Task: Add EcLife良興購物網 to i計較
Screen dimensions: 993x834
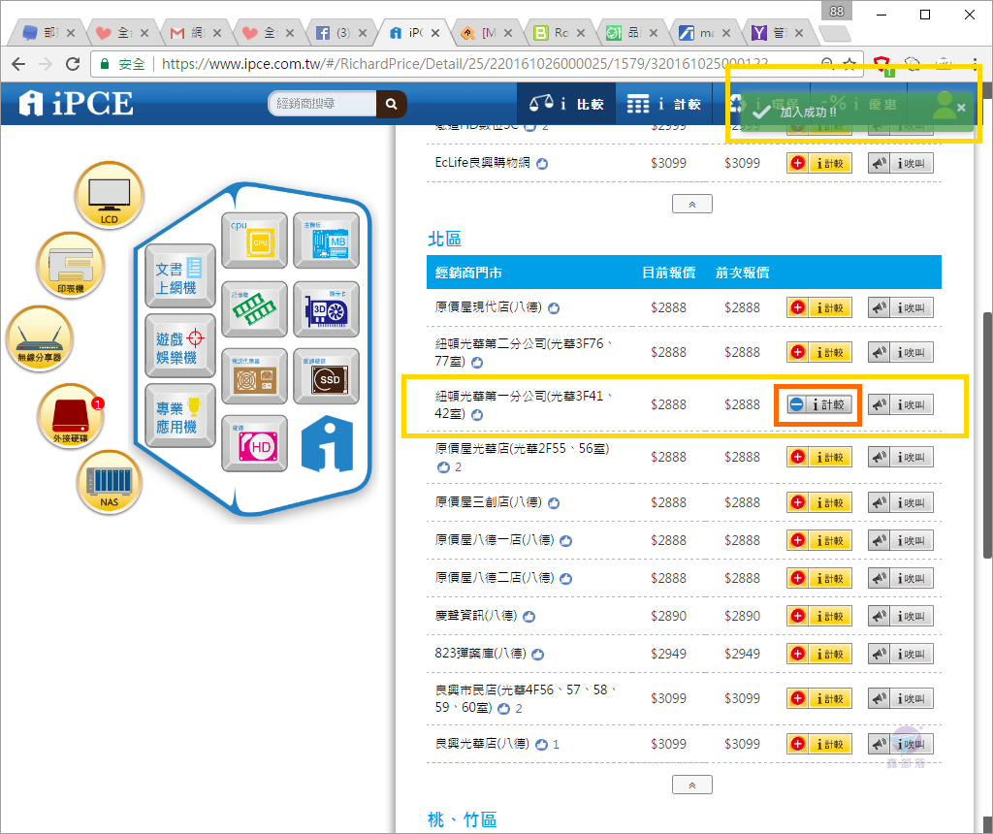Action: tap(819, 163)
